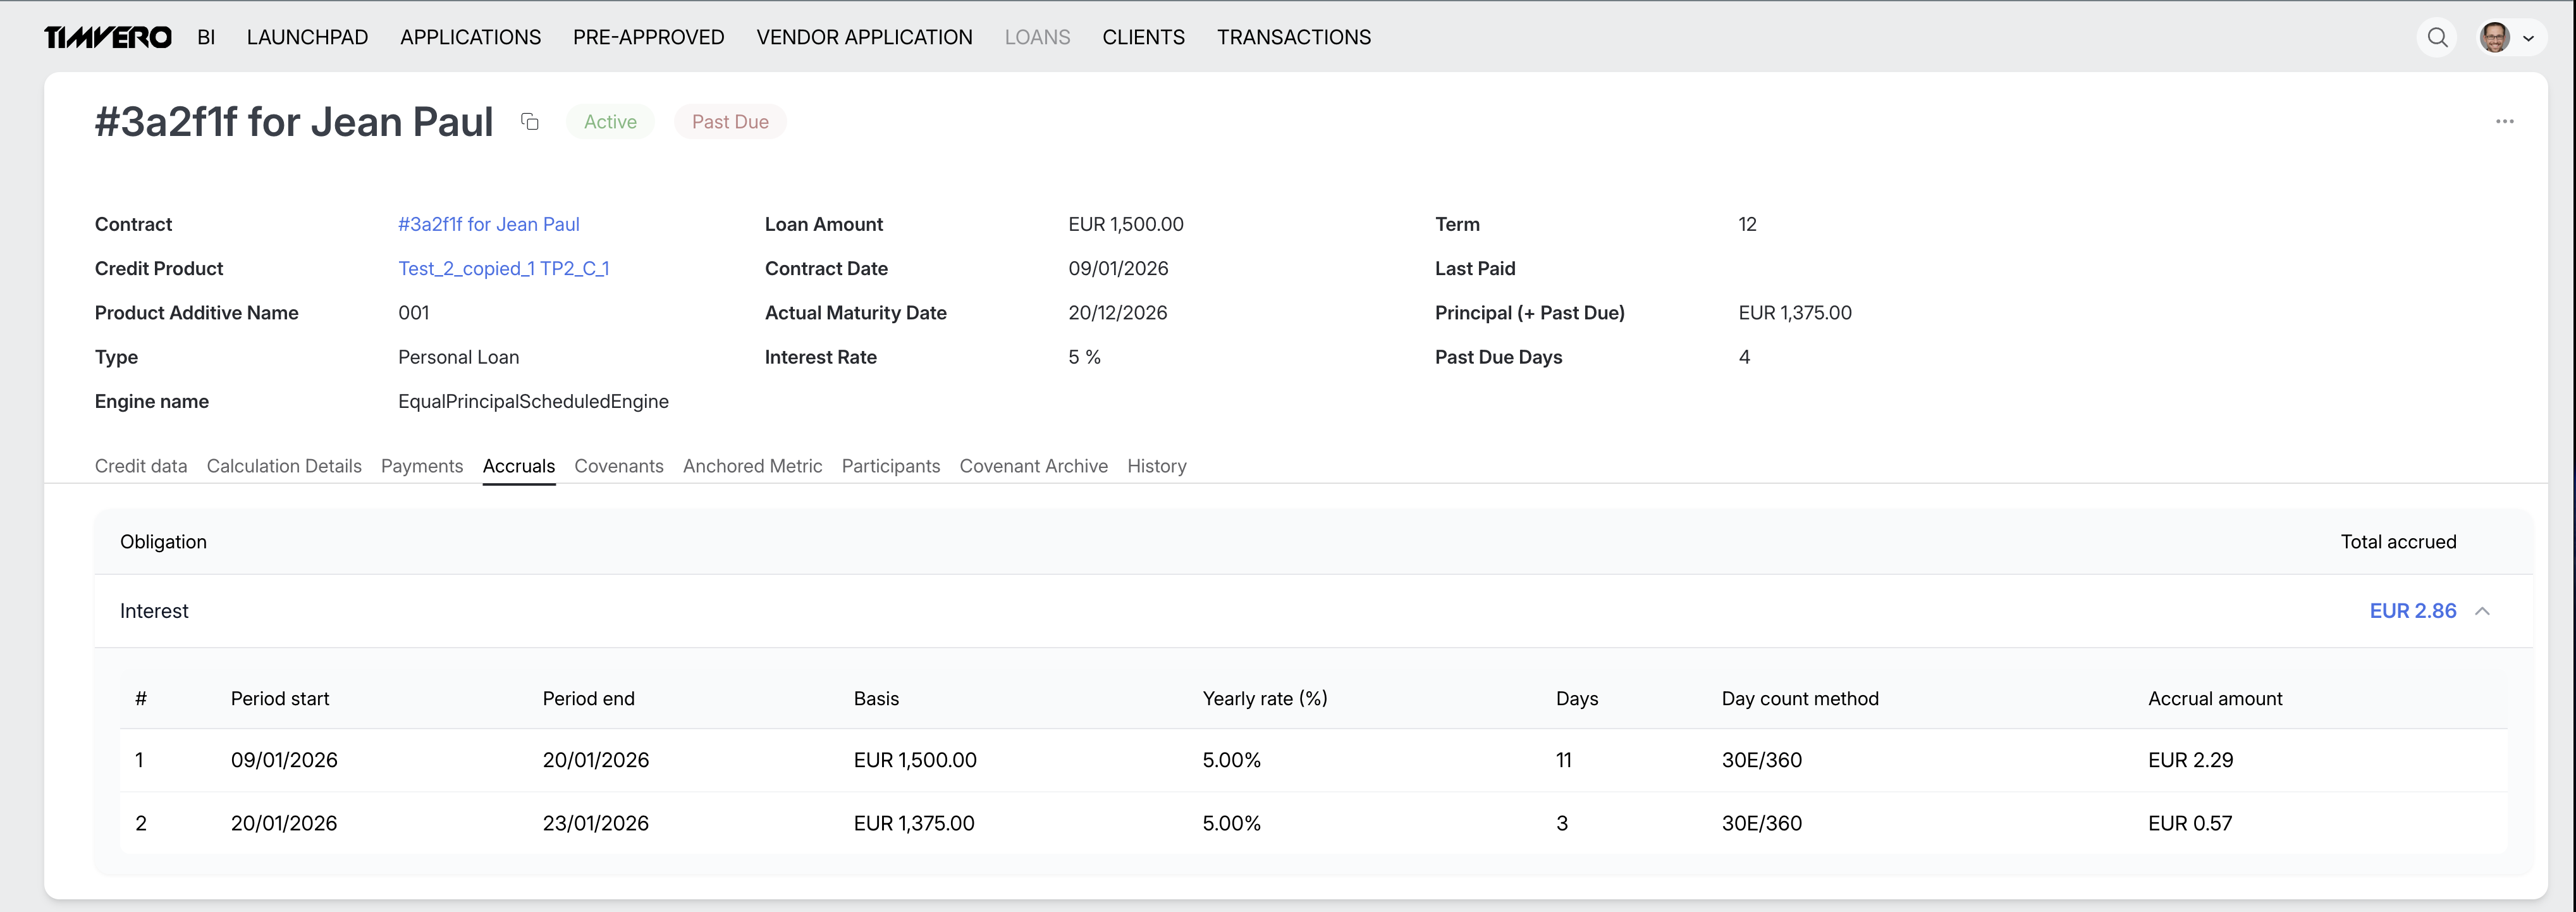This screenshot has width=2576, height=912.
Task: Click the Timvero logo
Action: 108,37
